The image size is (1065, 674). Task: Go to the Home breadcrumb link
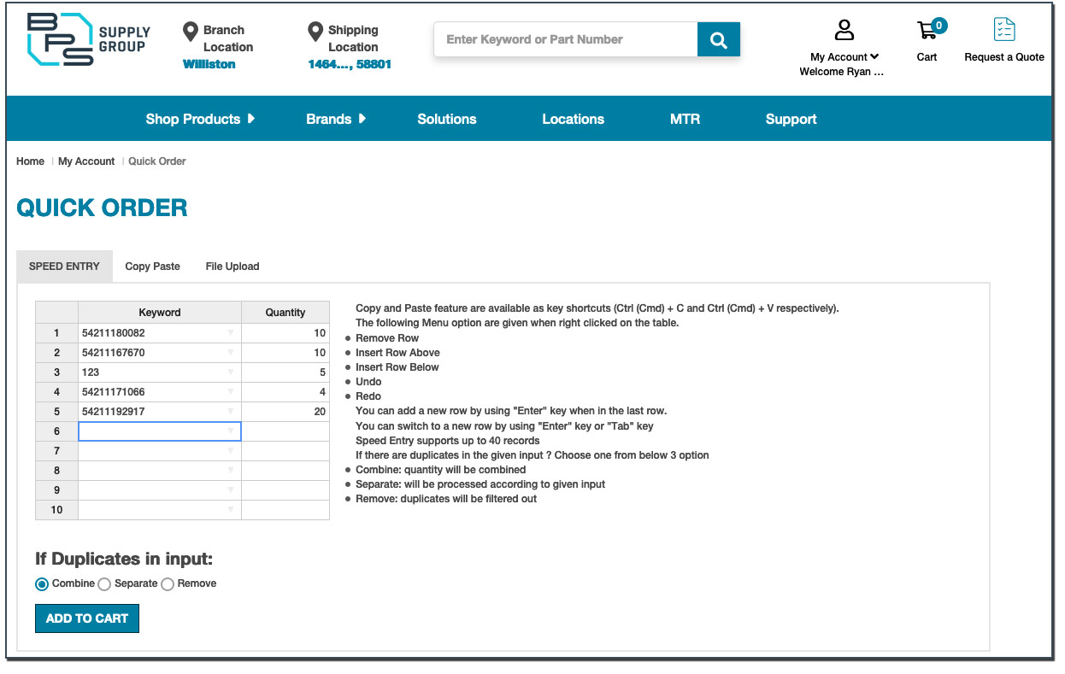[x=30, y=161]
